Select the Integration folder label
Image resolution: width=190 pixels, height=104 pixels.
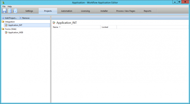click(x=10, y=22)
